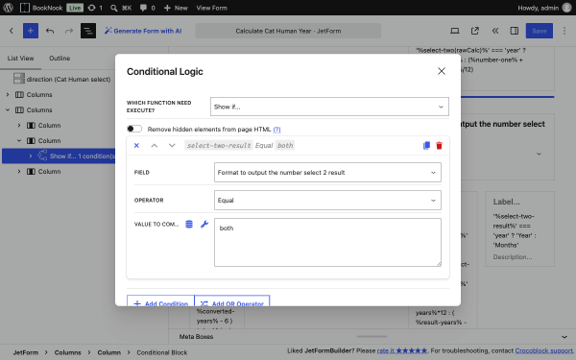Click Columns in the breadcrumb
Screen dimensions: 576x360
[67, 352]
